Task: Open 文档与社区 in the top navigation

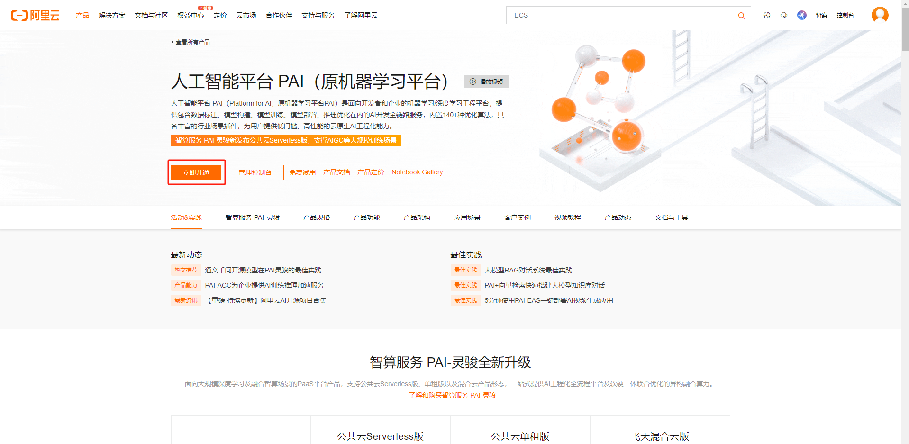Action: [151, 15]
